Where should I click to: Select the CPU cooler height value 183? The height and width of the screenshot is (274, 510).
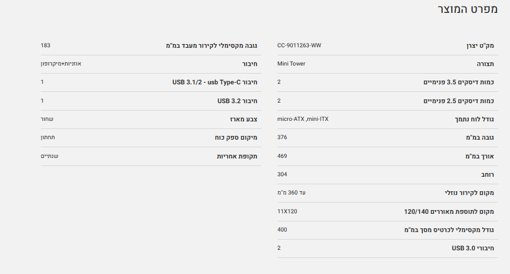45,45
